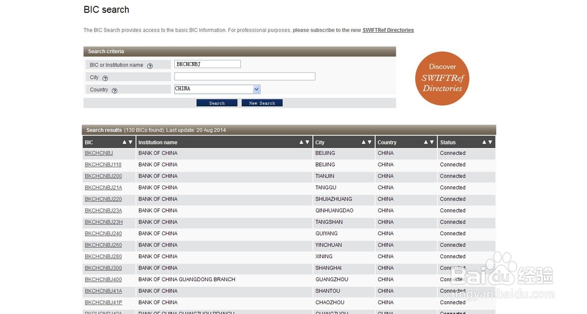The width and height of the screenshot is (587, 314).
Task: Open BIC link BKCHCNBJ300
Action: [103, 268]
